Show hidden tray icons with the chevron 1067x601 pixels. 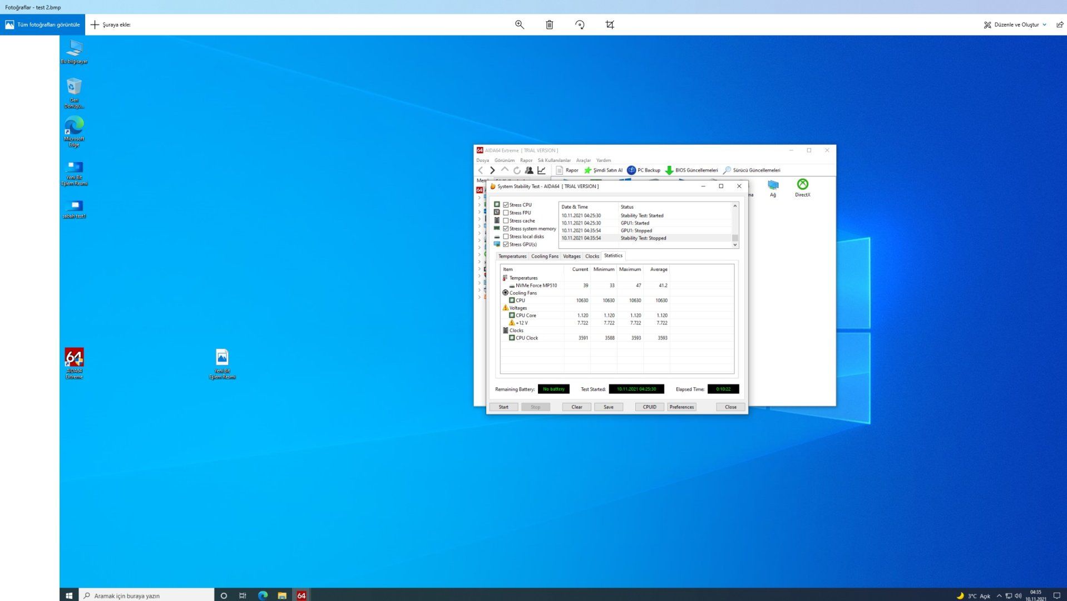(999, 595)
